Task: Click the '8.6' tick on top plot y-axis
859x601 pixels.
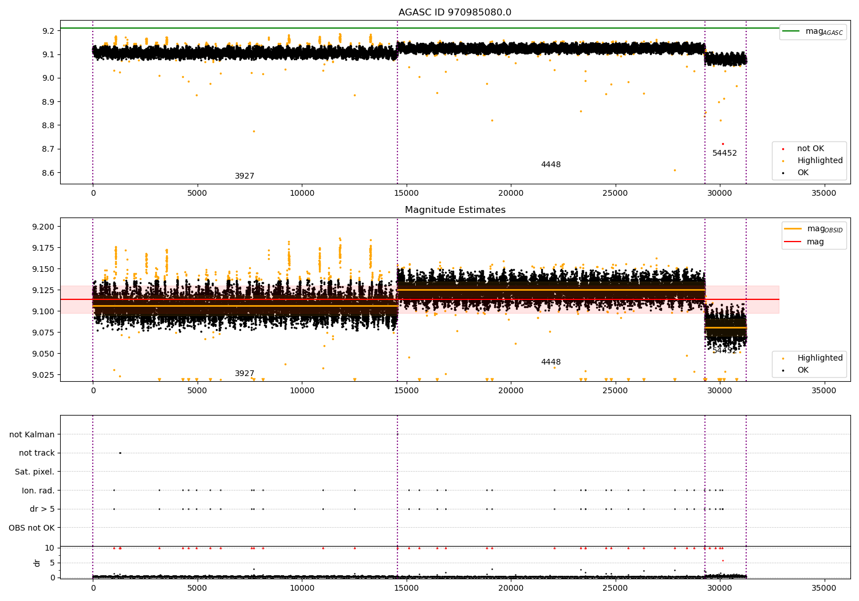Action: pos(49,173)
